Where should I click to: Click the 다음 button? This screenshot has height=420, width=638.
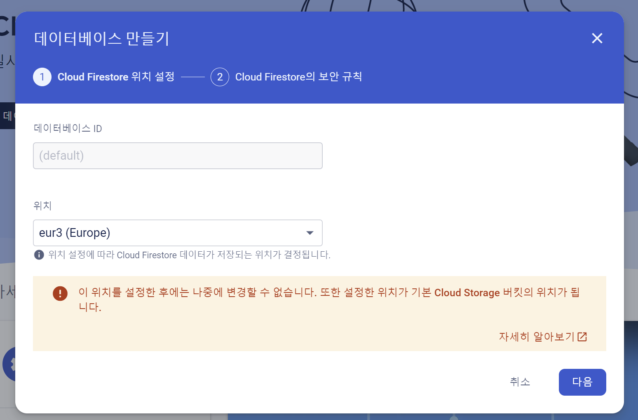[582, 382]
